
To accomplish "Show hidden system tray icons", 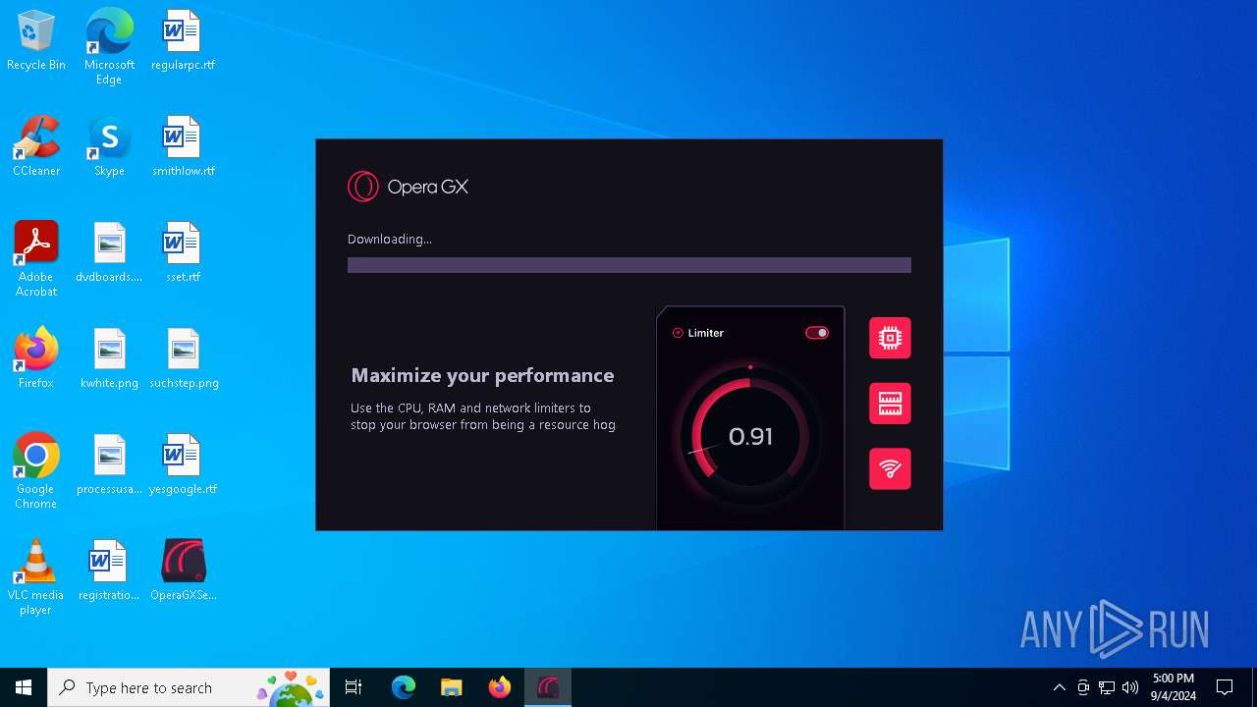I will click(x=1059, y=687).
